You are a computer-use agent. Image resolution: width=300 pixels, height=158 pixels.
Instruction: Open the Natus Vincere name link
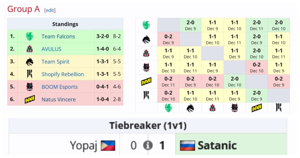59,100
